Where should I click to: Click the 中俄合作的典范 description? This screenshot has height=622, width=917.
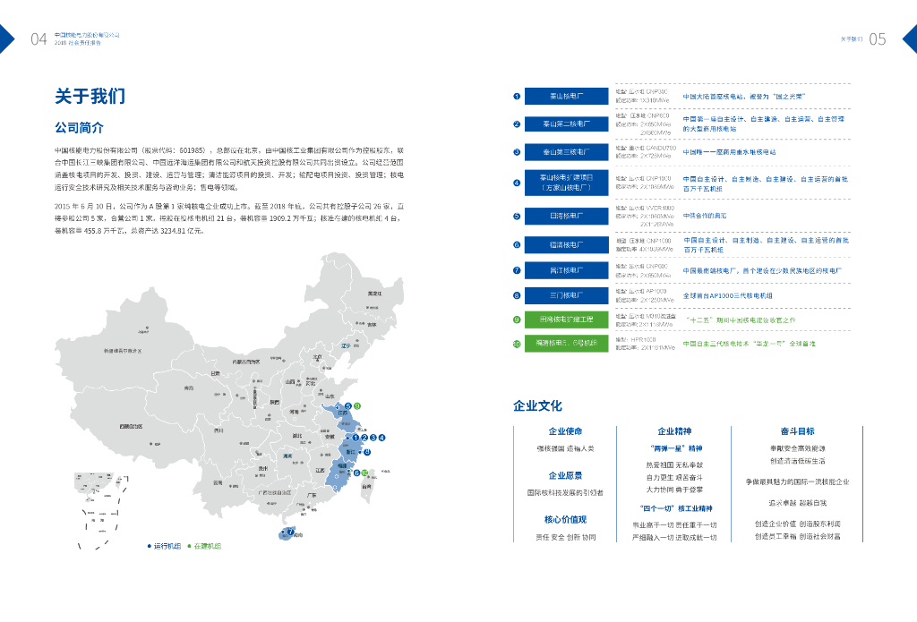coord(705,216)
